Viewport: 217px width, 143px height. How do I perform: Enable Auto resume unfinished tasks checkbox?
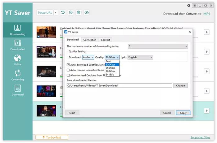point(68,70)
